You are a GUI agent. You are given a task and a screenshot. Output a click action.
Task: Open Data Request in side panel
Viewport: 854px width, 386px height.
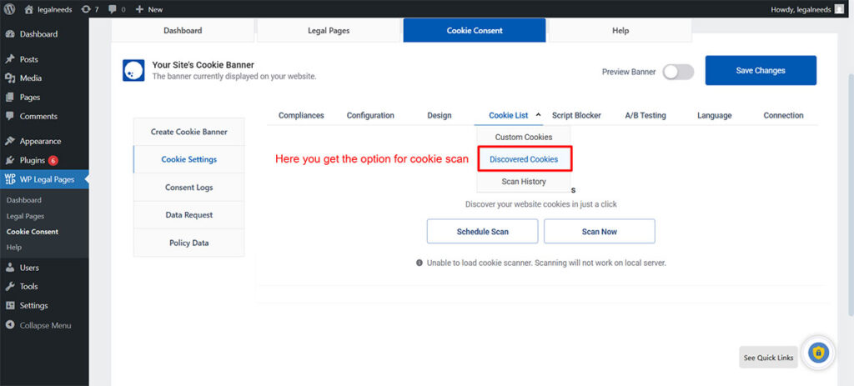click(189, 215)
